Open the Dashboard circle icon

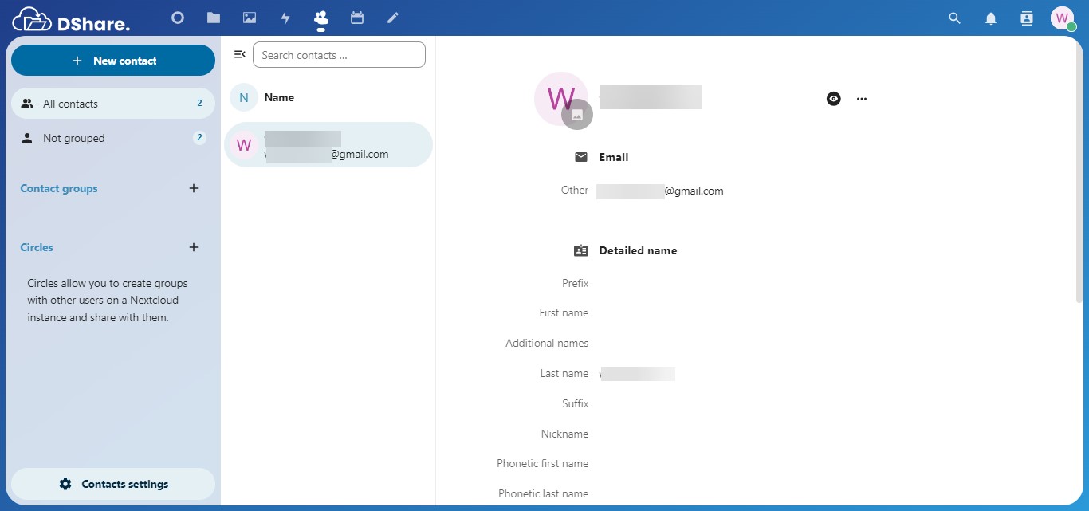point(178,18)
